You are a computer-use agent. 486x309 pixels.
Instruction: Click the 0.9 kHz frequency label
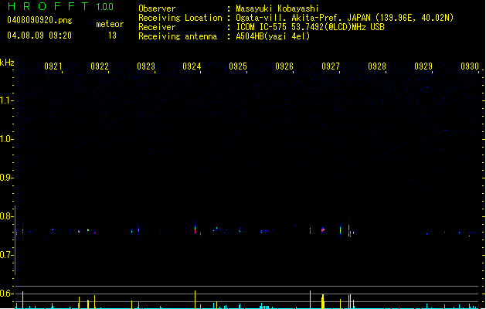point(6,178)
